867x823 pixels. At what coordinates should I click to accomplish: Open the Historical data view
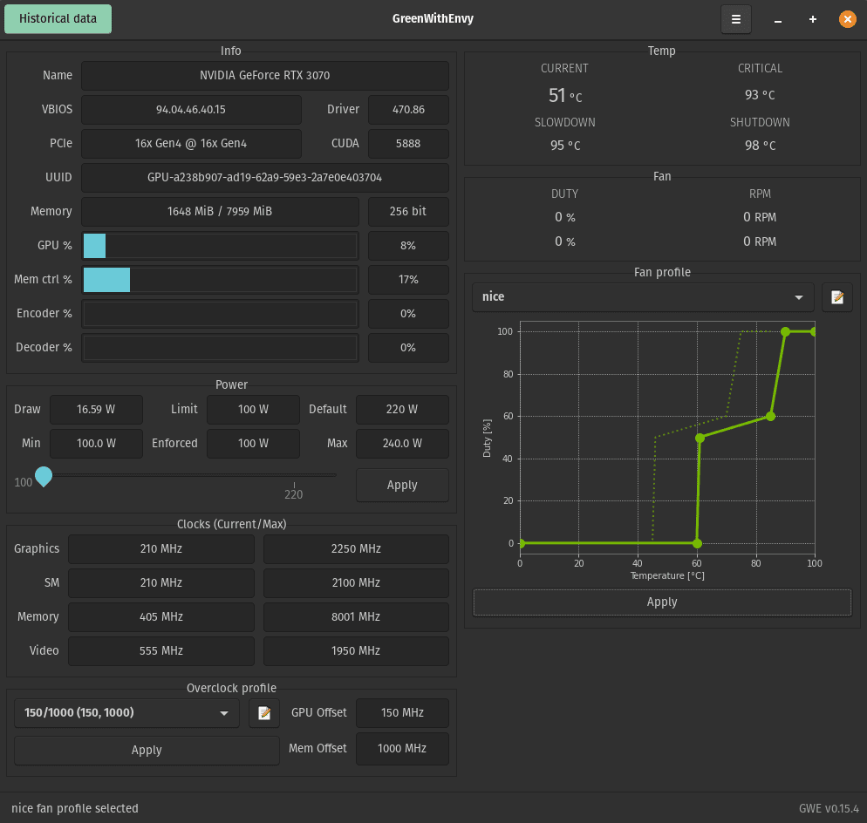58,19
